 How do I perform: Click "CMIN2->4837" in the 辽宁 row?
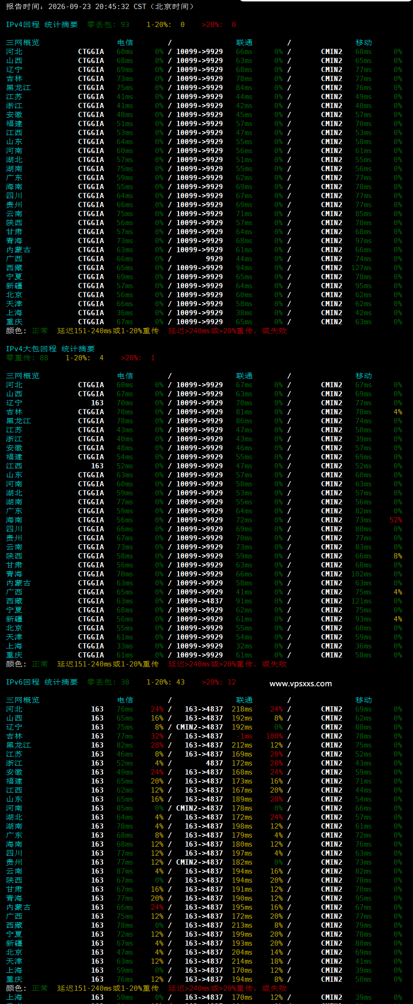[199, 727]
